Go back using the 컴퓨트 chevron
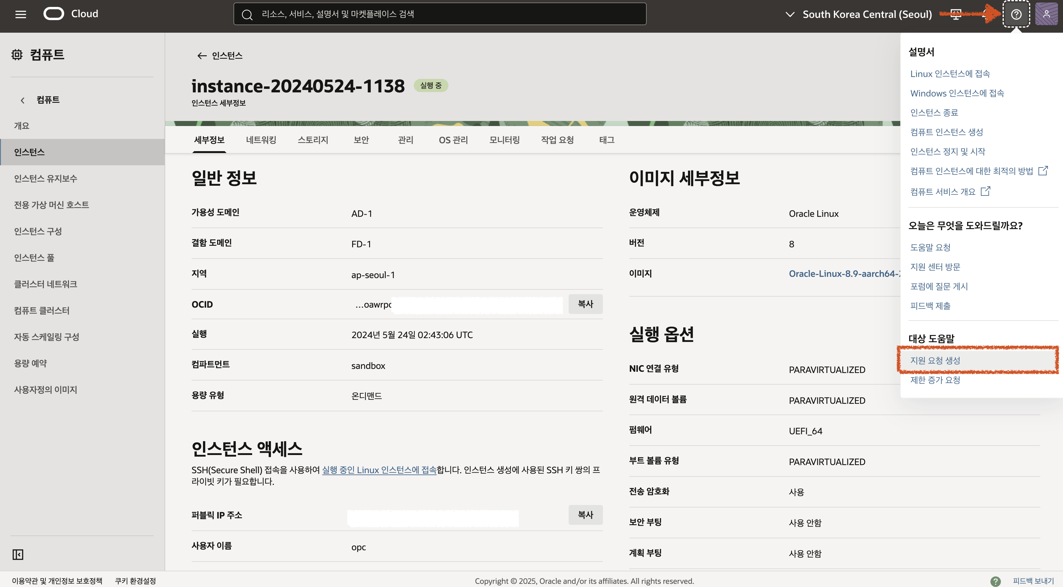The height and width of the screenshot is (587, 1063). tap(23, 100)
